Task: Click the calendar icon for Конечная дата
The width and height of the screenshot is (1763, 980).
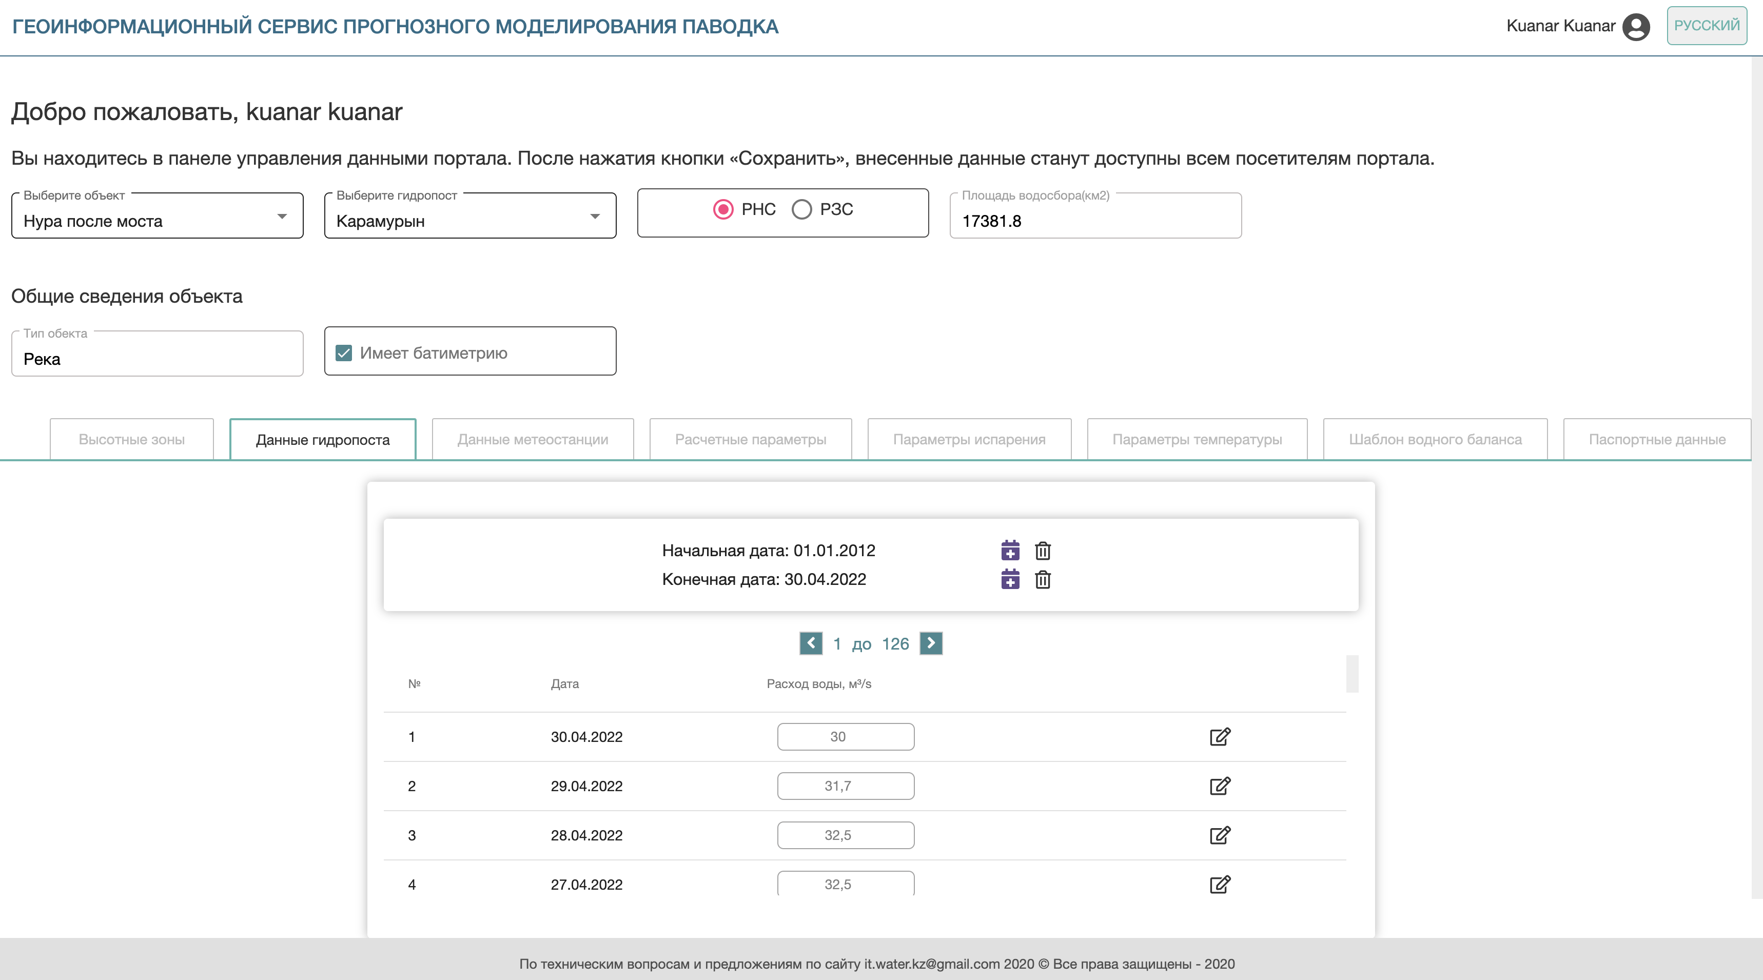Action: point(1010,580)
